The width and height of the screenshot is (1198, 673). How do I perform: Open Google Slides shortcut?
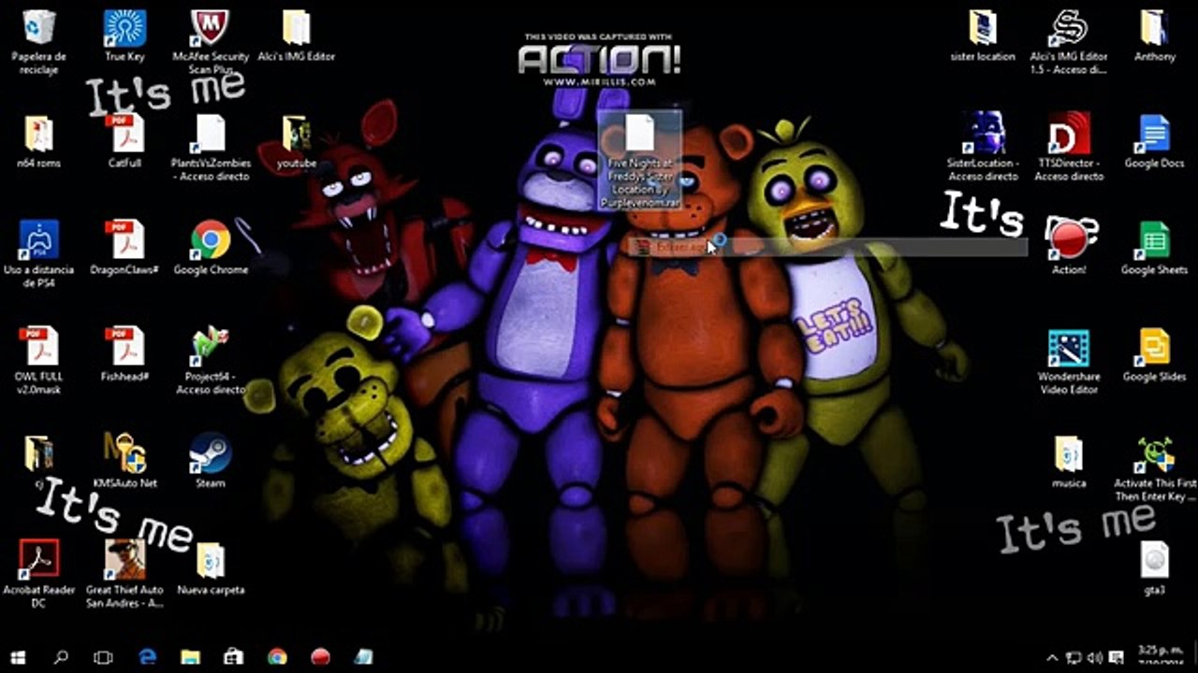[1155, 355]
